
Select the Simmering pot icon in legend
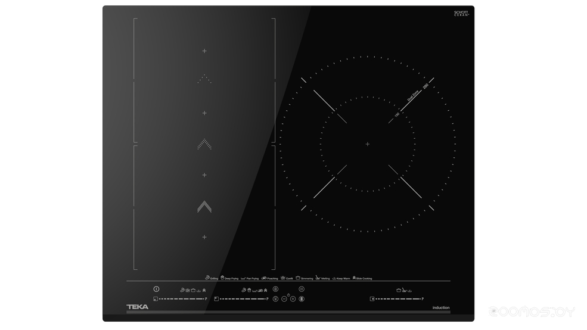coord(298,278)
